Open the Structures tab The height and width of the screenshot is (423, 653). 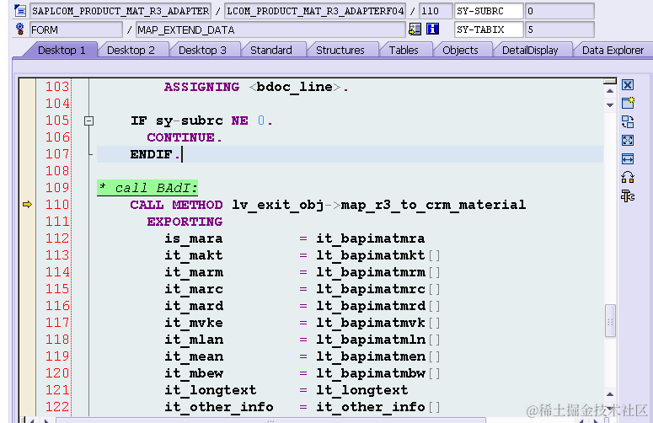tap(340, 51)
